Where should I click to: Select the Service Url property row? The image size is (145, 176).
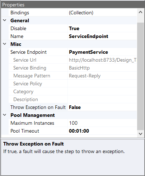pyautogui.click(x=72, y=60)
